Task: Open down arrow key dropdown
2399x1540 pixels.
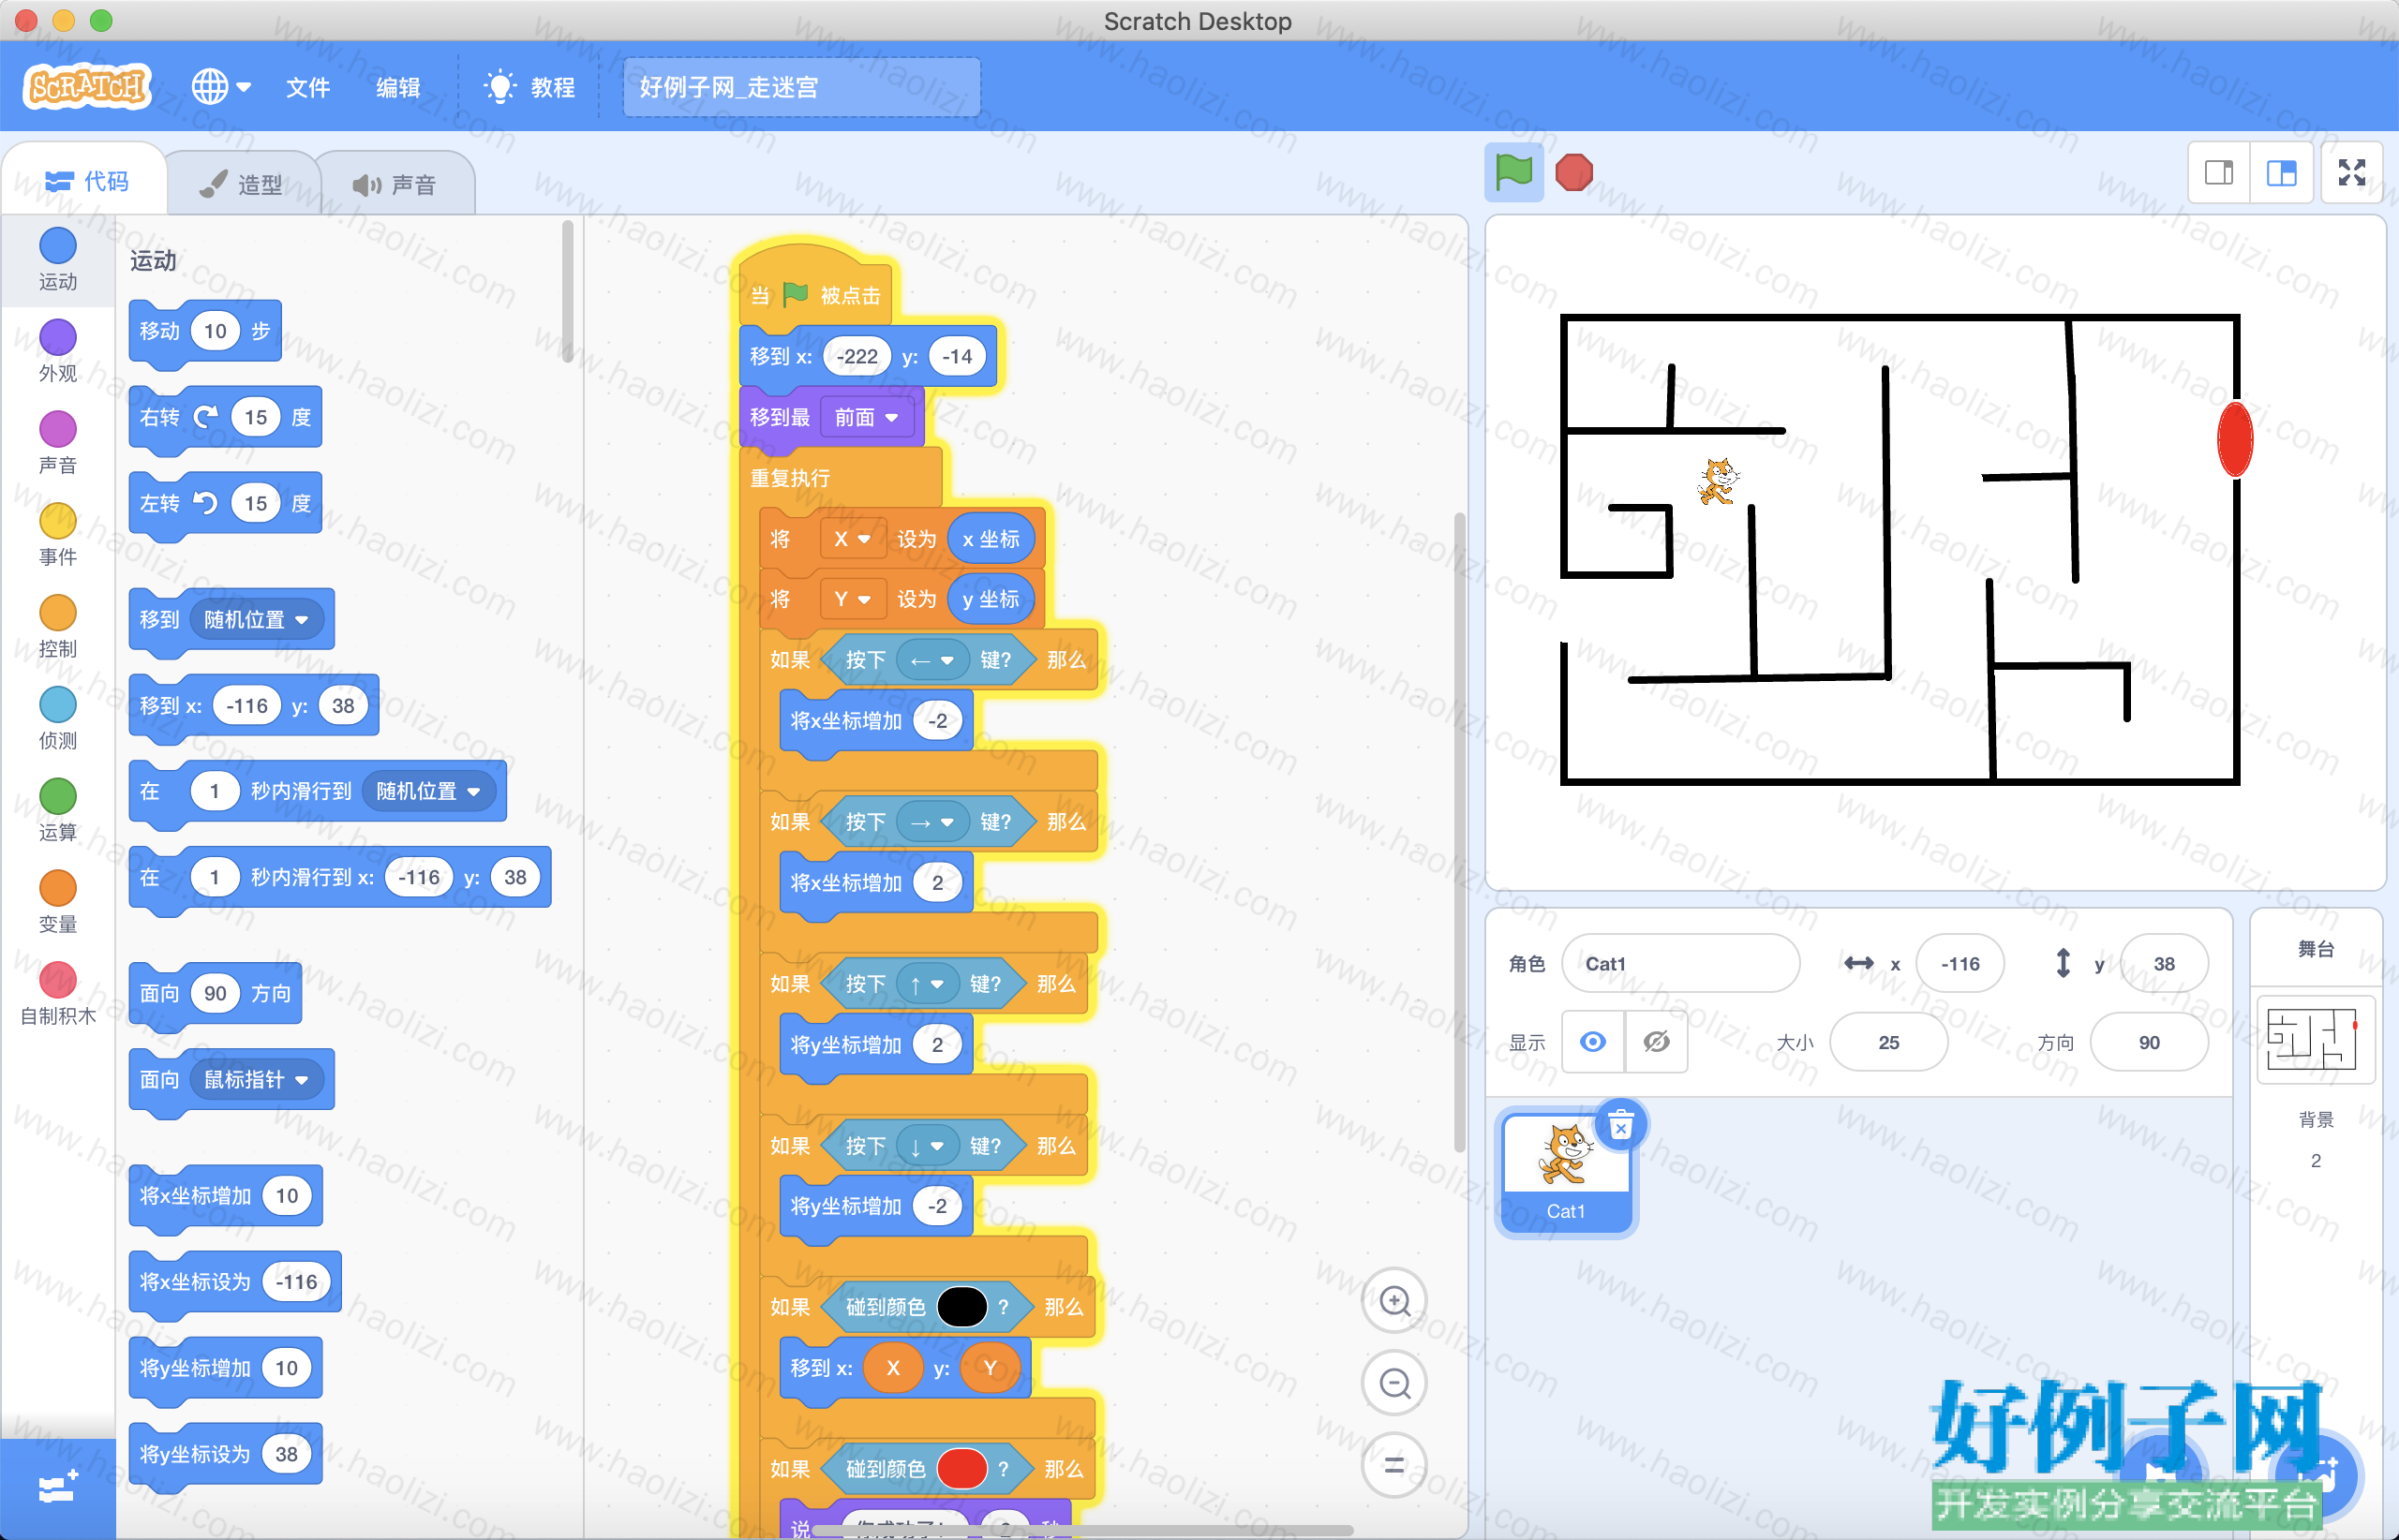Action: tap(928, 1146)
